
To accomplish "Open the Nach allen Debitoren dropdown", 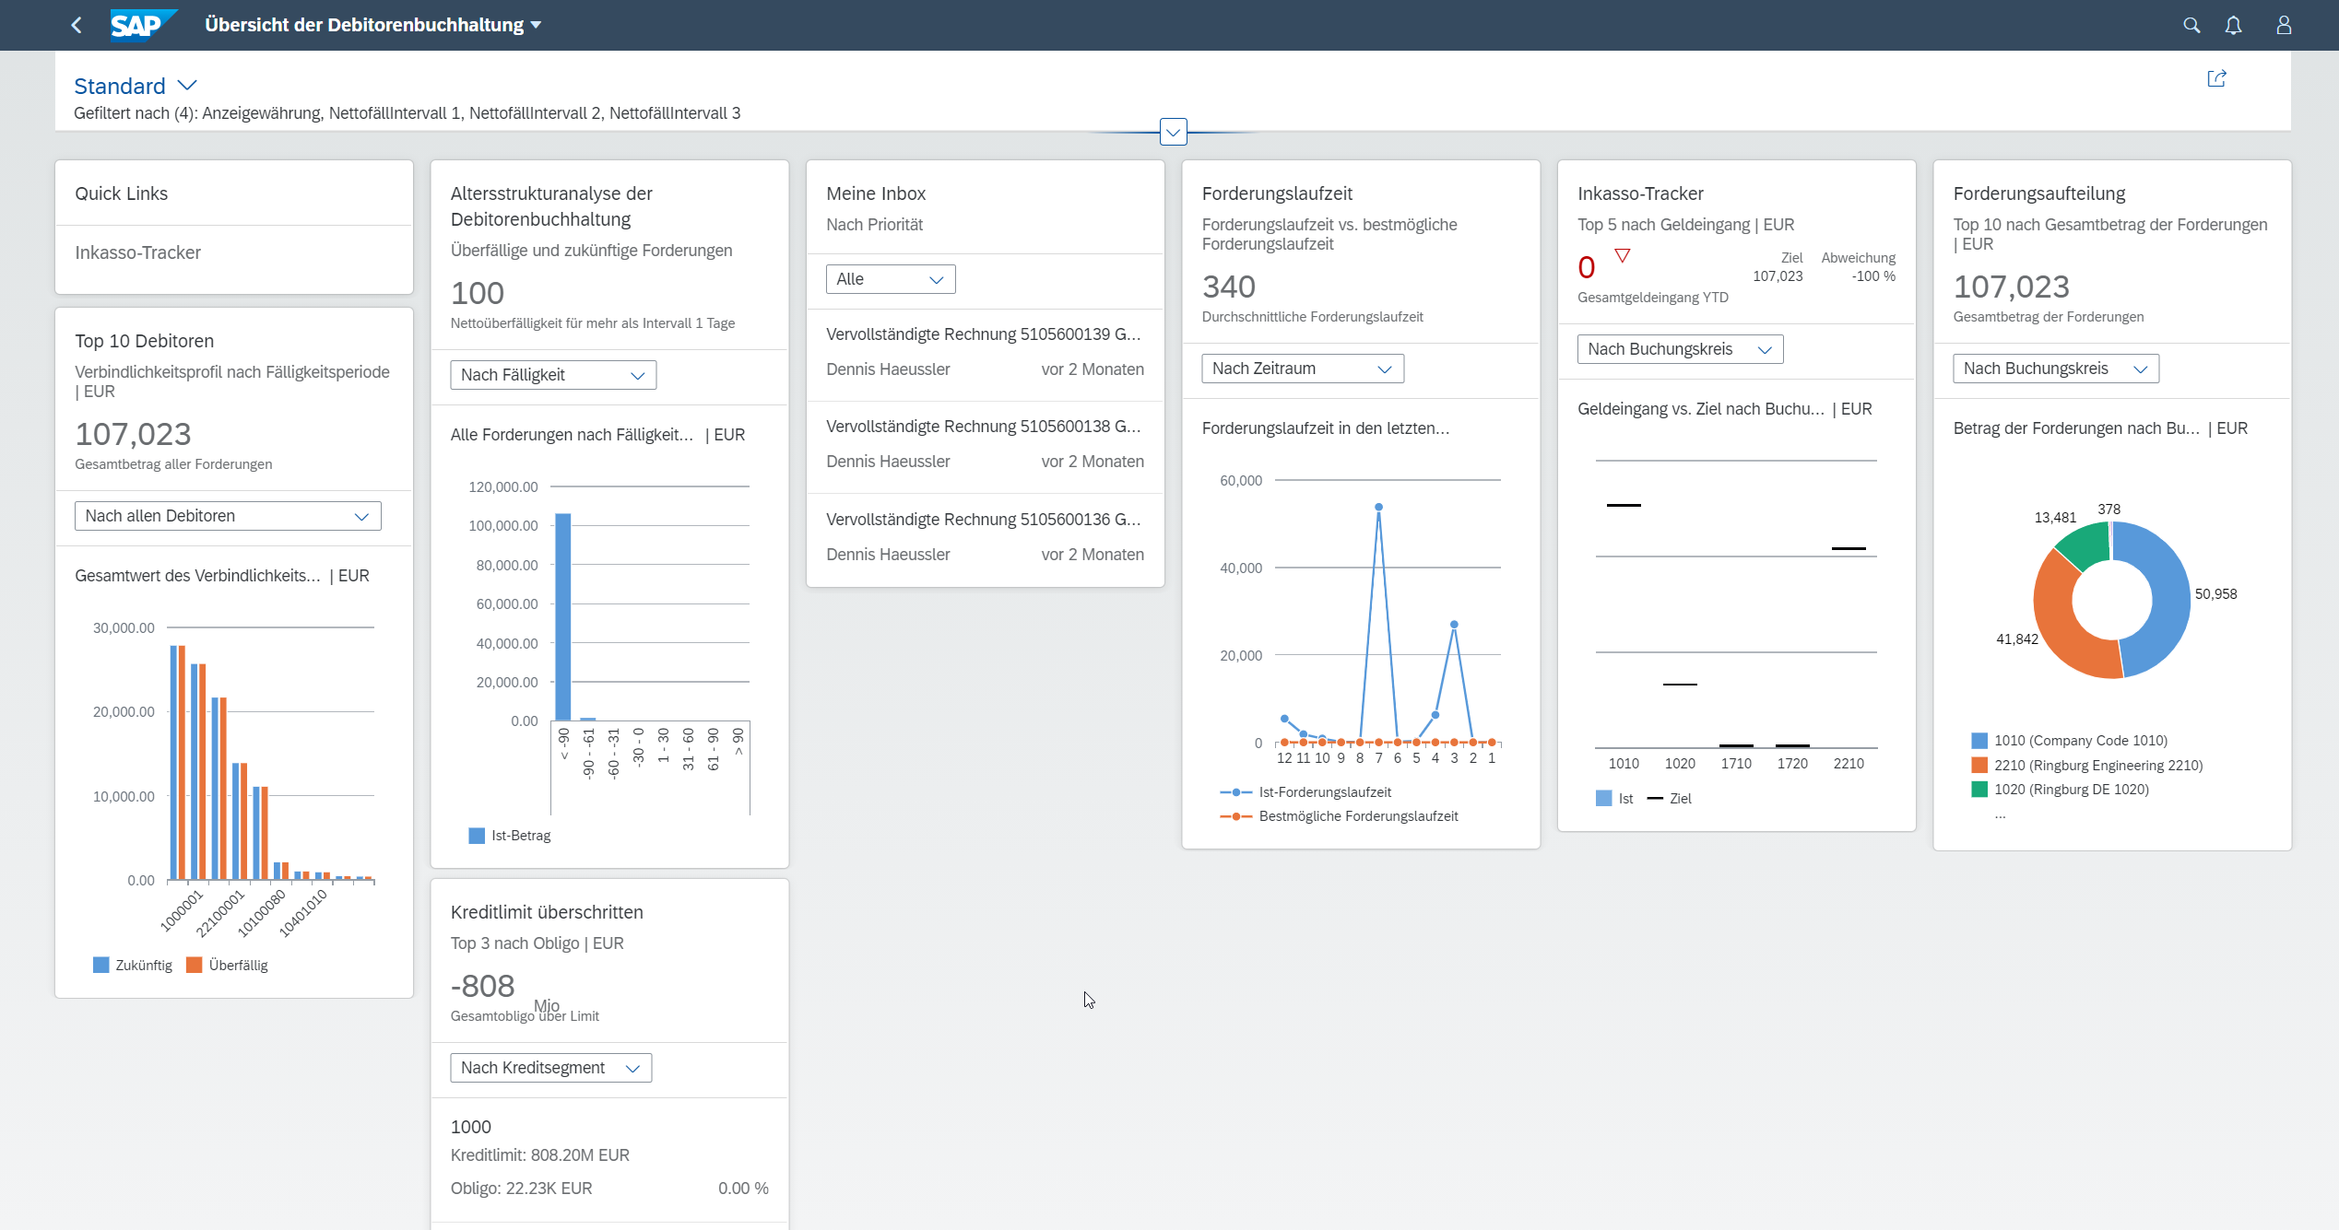I will (228, 516).
